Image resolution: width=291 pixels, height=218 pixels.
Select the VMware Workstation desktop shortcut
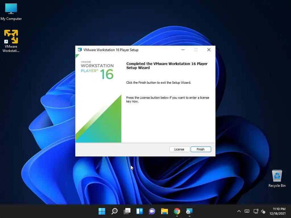11,41
